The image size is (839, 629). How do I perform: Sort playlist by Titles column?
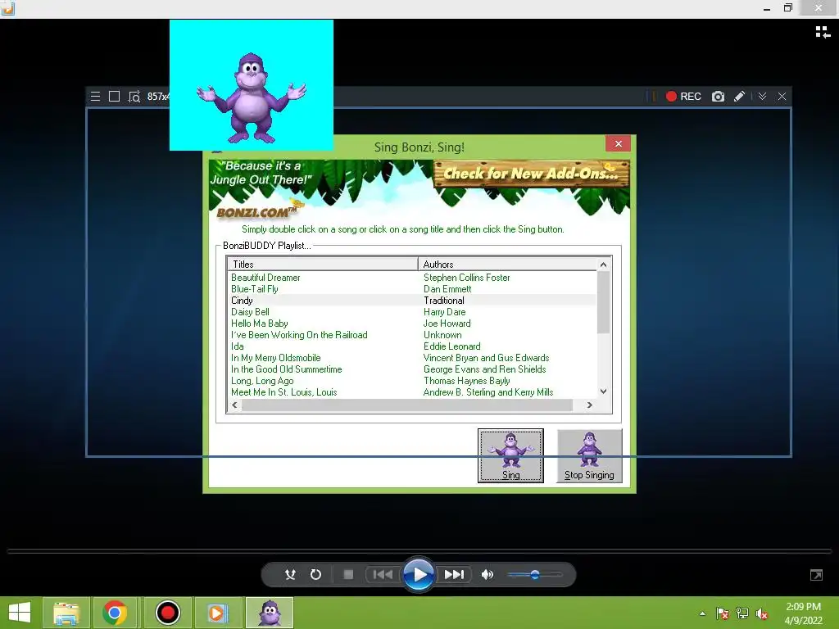pos(323,265)
